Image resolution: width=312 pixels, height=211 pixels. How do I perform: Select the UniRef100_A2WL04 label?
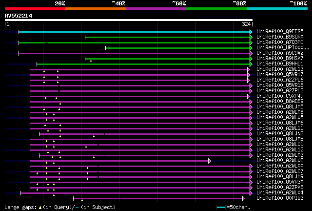280,193
